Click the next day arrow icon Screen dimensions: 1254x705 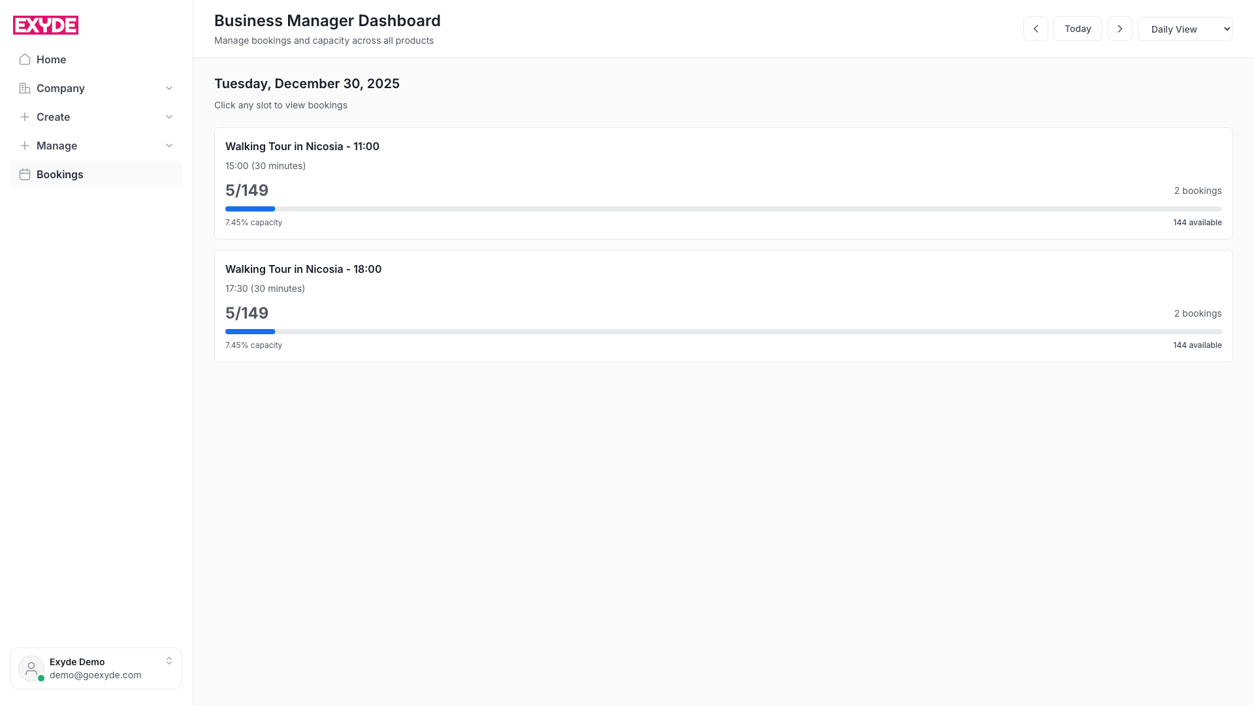(x=1120, y=29)
